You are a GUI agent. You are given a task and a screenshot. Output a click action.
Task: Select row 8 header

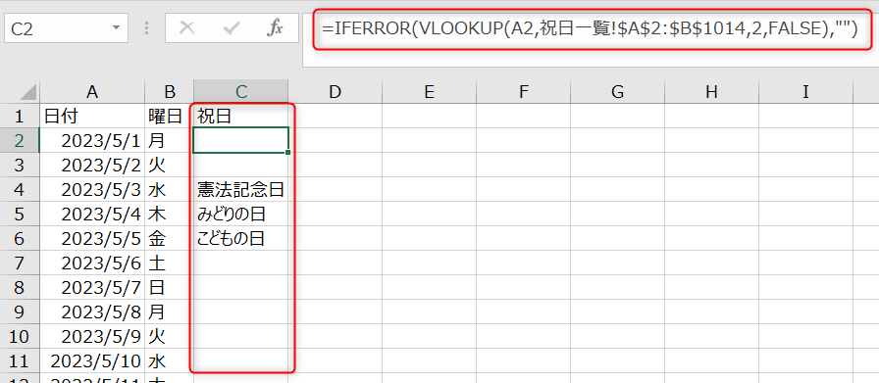pos(20,288)
